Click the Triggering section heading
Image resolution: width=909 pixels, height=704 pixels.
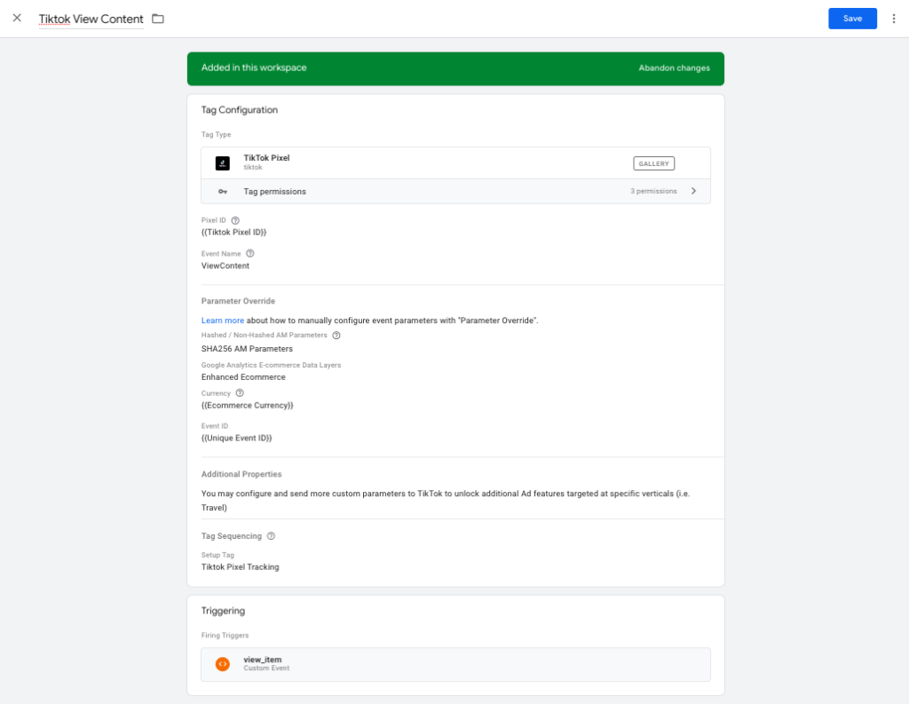223,611
